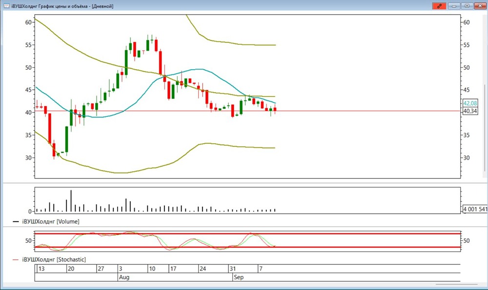488x290 pixels.
Task: Click the tallest bar in the Volume panel
Action: tap(71, 201)
